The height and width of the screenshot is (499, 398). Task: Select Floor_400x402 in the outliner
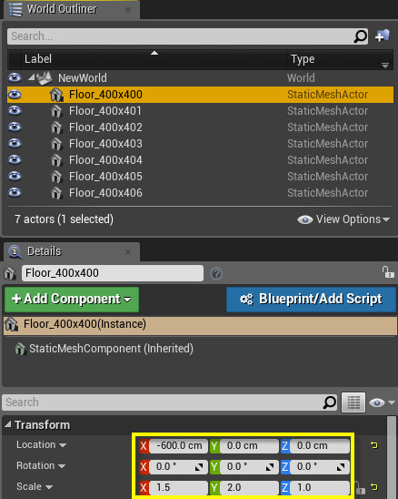coord(200,127)
